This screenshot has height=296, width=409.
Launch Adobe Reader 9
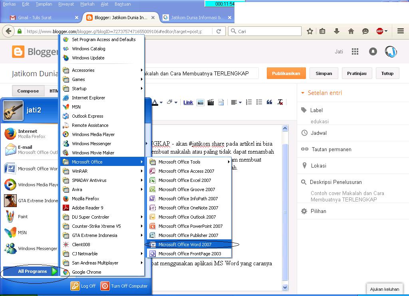pos(102,208)
